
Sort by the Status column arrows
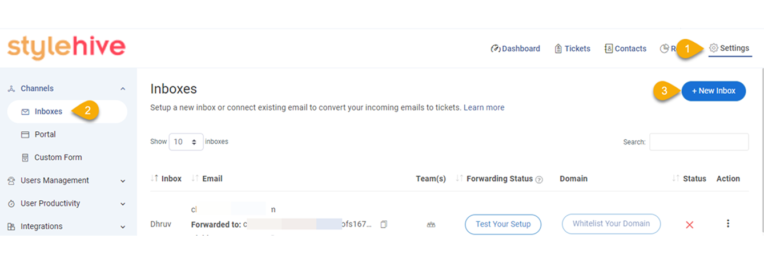coord(676,179)
